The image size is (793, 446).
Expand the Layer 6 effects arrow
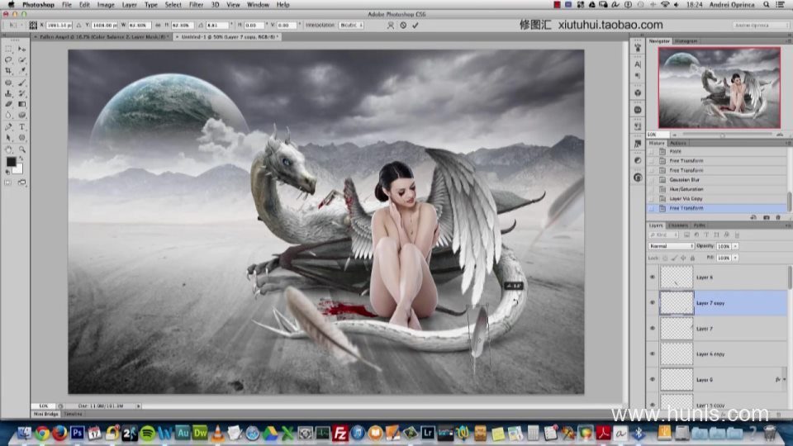coord(785,379)
